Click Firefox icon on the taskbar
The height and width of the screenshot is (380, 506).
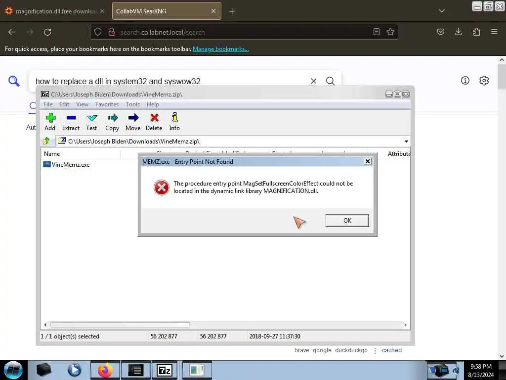(x=105, y=370)
